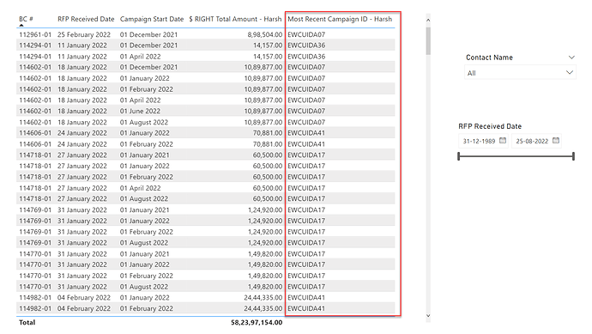The image size is (592, 334).
Task: Click the right handle of date range slider
Action: [573, 156]
